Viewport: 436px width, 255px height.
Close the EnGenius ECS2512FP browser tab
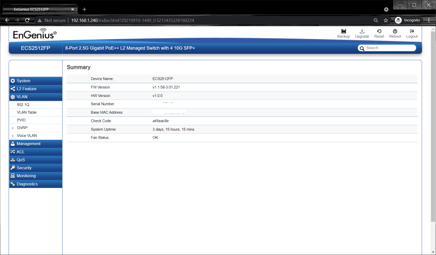pyautogui.click(x=72, y=9)
